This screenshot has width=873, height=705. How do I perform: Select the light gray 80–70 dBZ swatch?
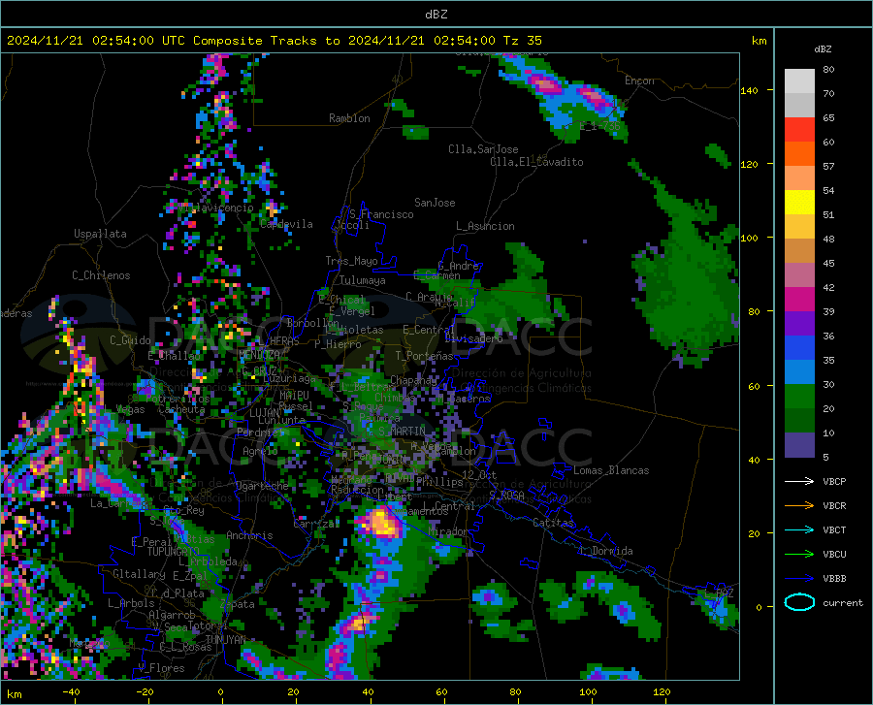pyautogui.click(x=799, y=81)
